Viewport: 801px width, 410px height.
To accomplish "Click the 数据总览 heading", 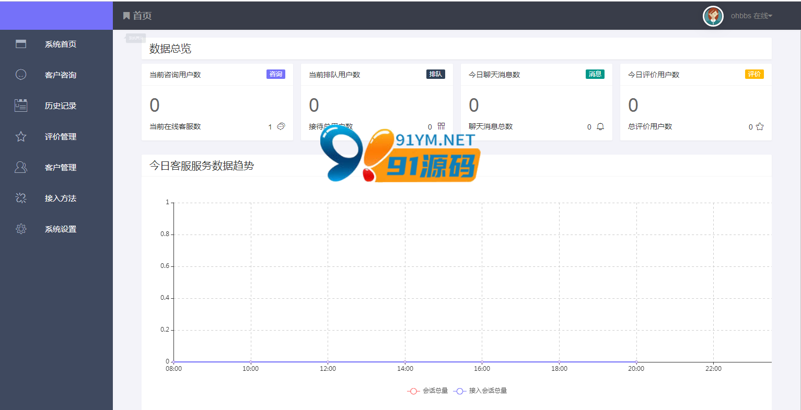I will tap(170, 49).
